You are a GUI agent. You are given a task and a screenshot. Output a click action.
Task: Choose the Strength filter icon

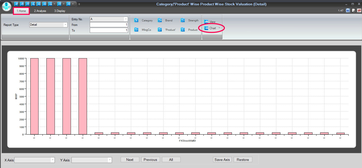[x=183, y=20]
